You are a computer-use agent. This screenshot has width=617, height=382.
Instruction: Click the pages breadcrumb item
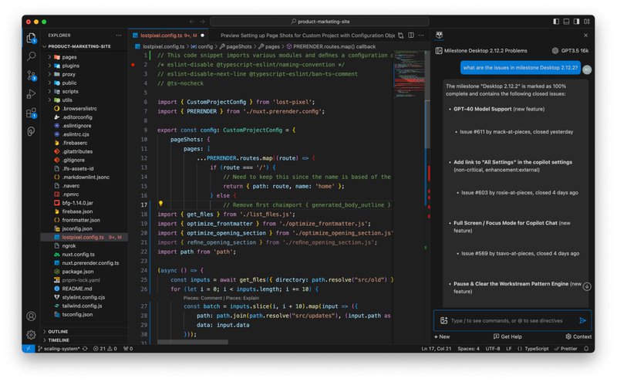272,46
